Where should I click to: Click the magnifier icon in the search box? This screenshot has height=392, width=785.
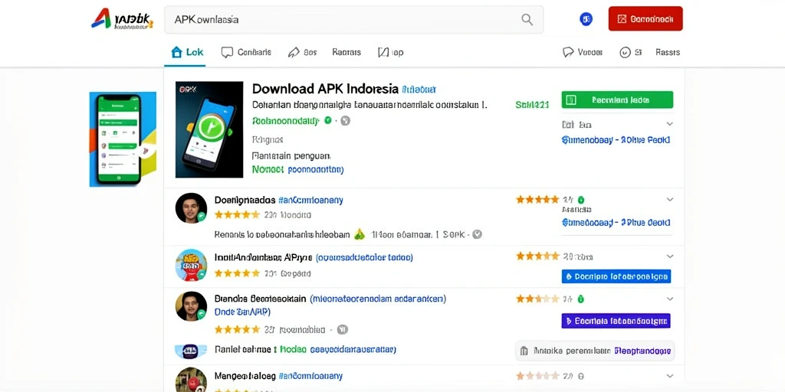[527, 19]
